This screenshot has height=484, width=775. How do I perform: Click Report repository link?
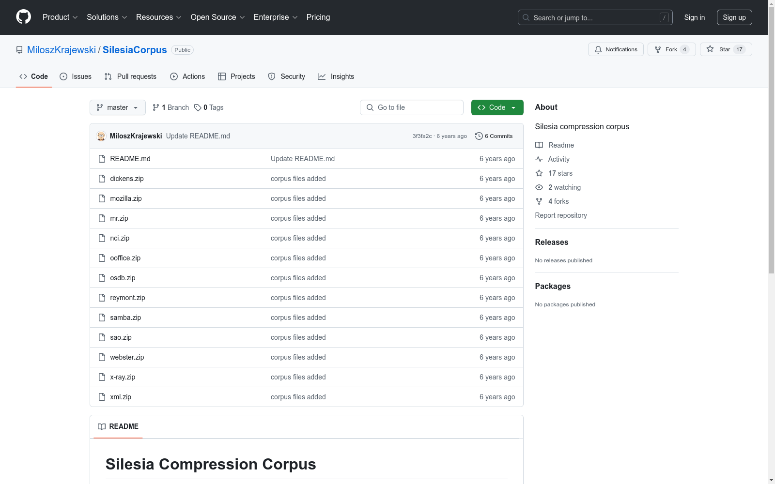coord(560,215)
